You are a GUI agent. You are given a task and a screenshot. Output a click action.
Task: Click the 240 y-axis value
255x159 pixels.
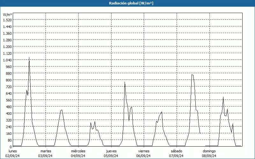9,127
